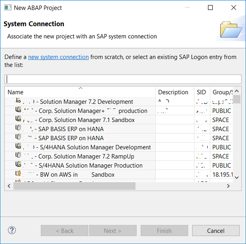Click the horizontal scrollbar thumb of the list
This screenshot has width=246, height=244.
[x=74, y=186]
